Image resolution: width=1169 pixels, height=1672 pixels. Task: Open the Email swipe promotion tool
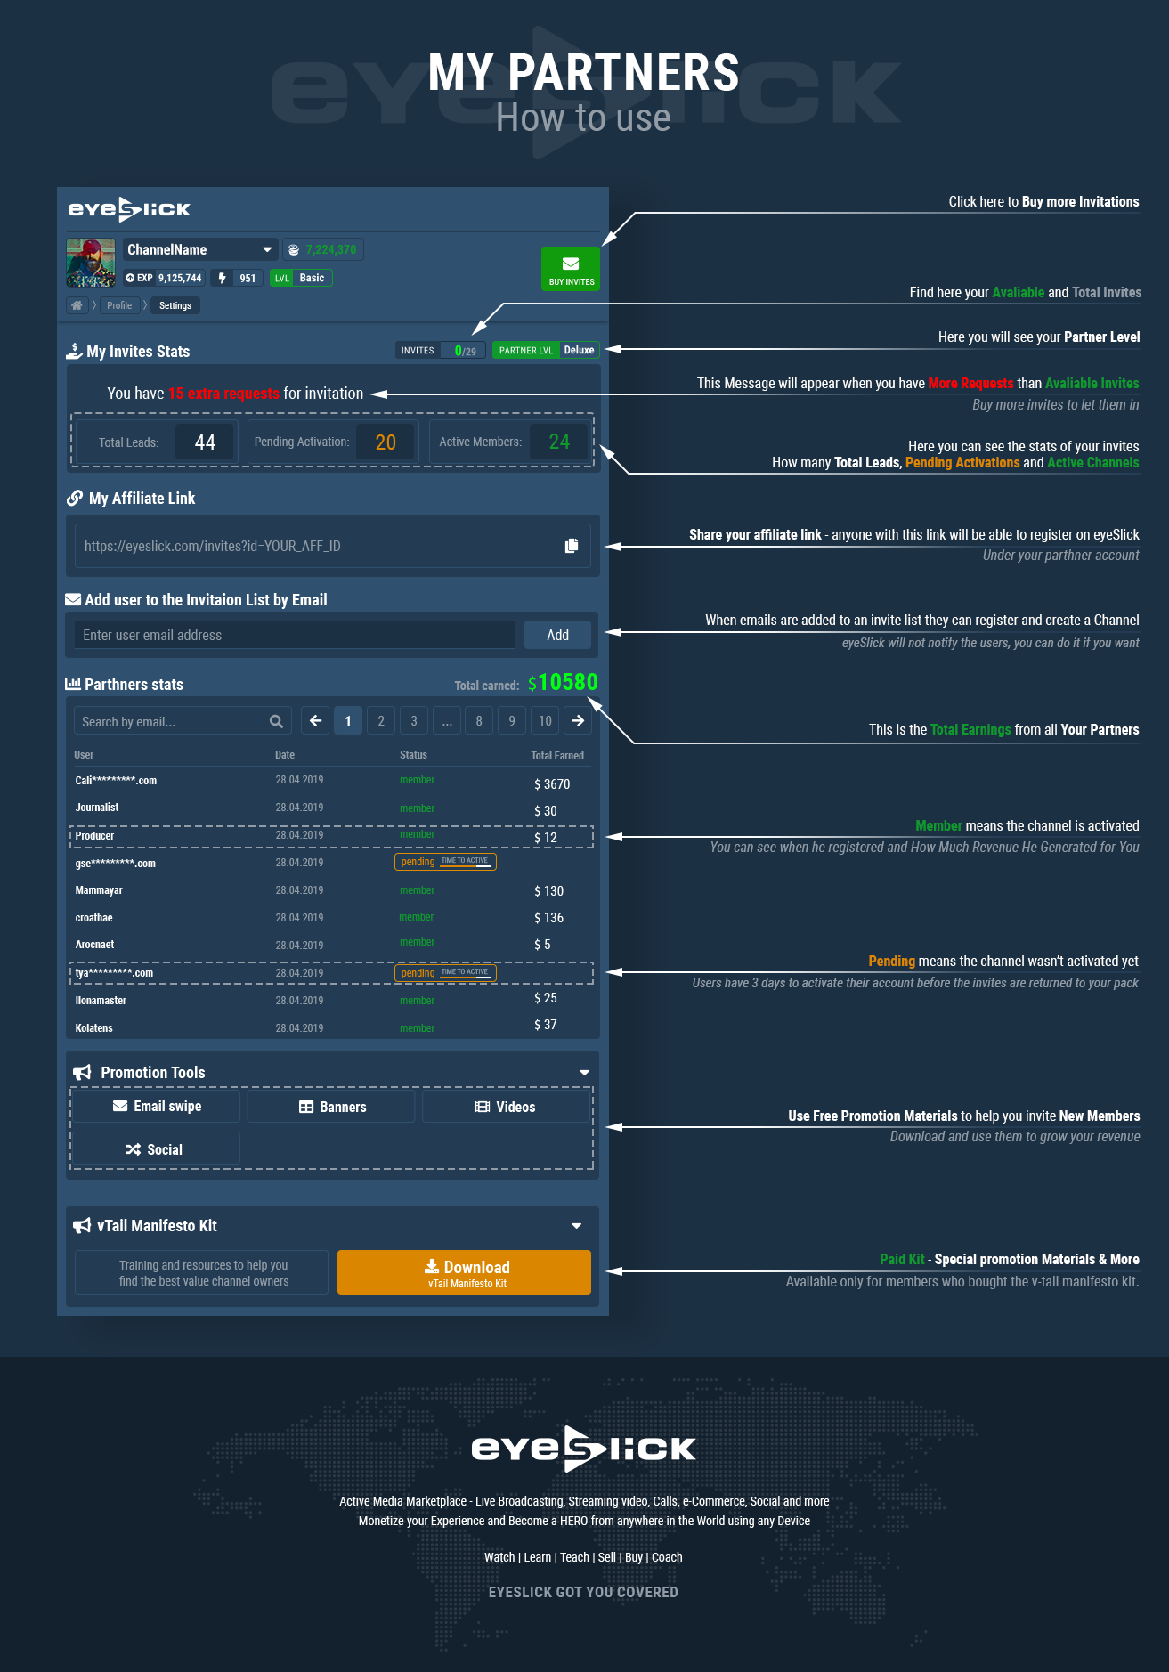click(157, 1107)
